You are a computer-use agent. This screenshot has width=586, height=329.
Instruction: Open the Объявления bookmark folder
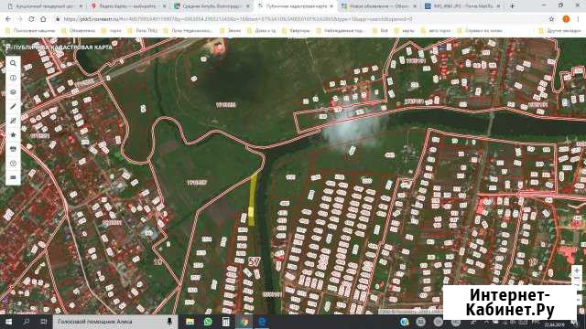pos(79,31)
